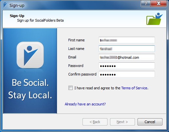169x132 pixels.
Task: Close the Sign-up dialog window
Action: point(159,4)
